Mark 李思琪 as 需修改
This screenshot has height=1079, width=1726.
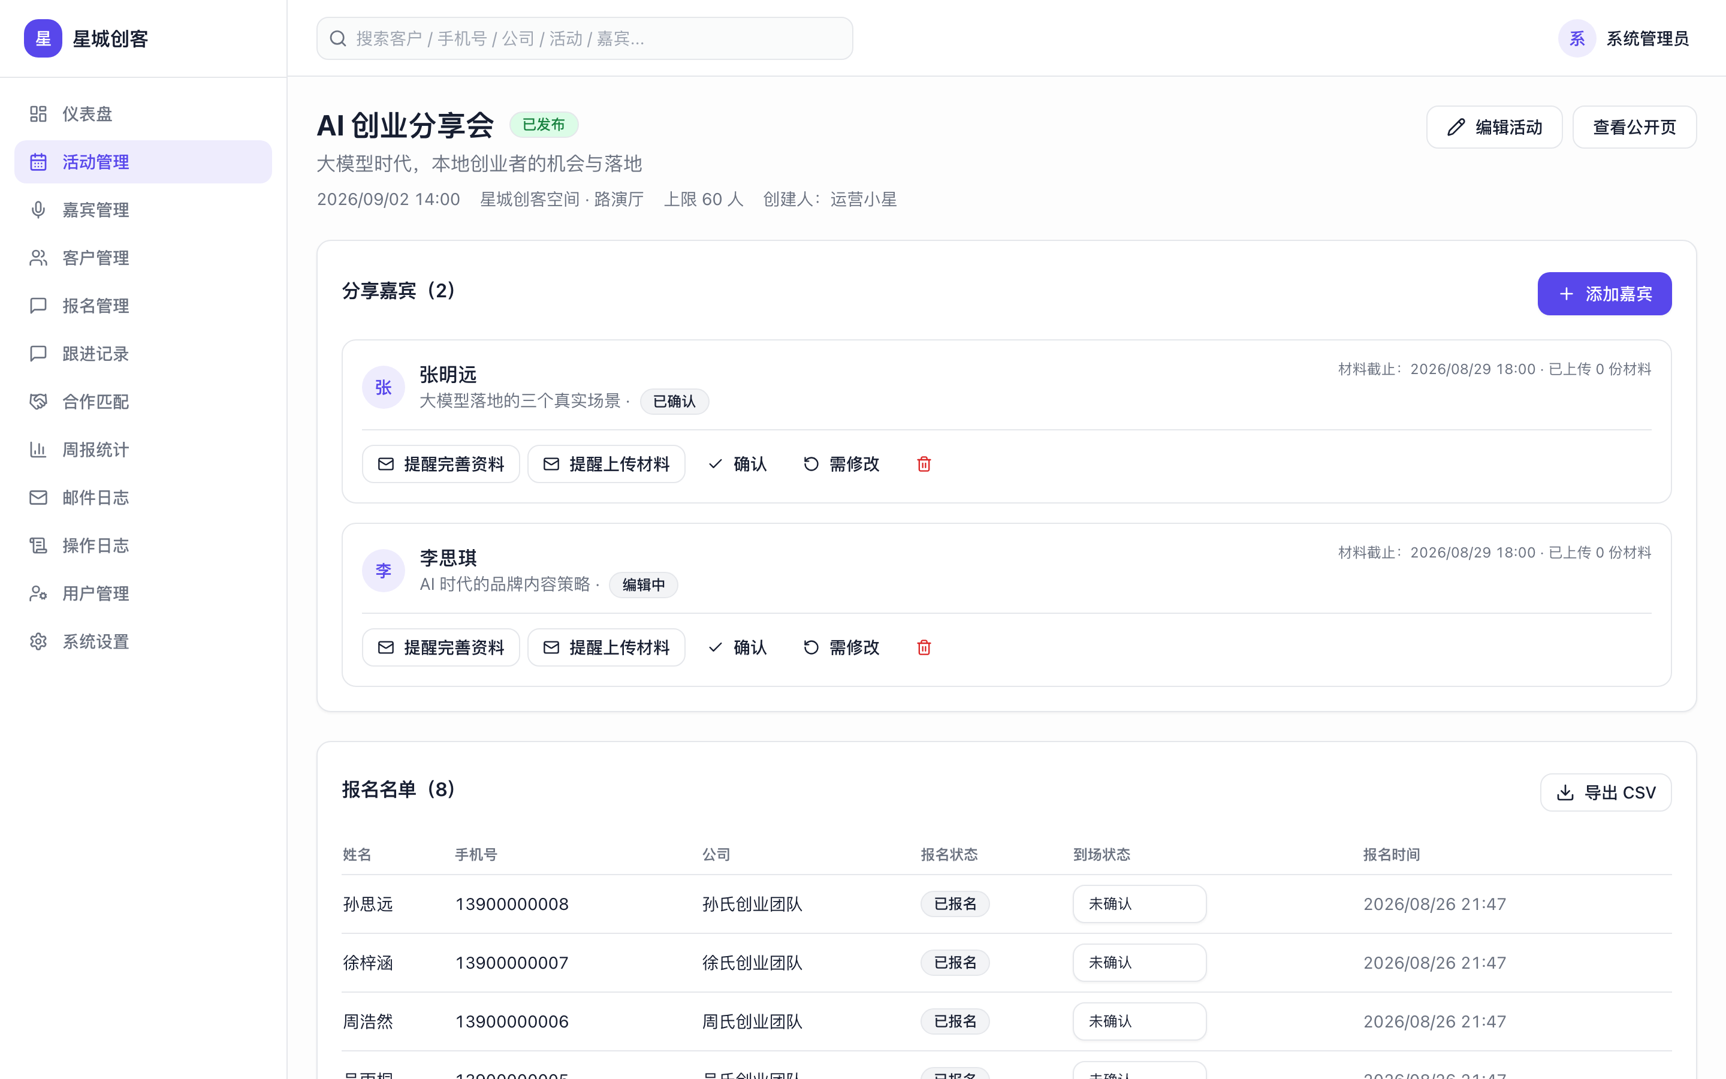pyautogui.click(x=841, y=647)
